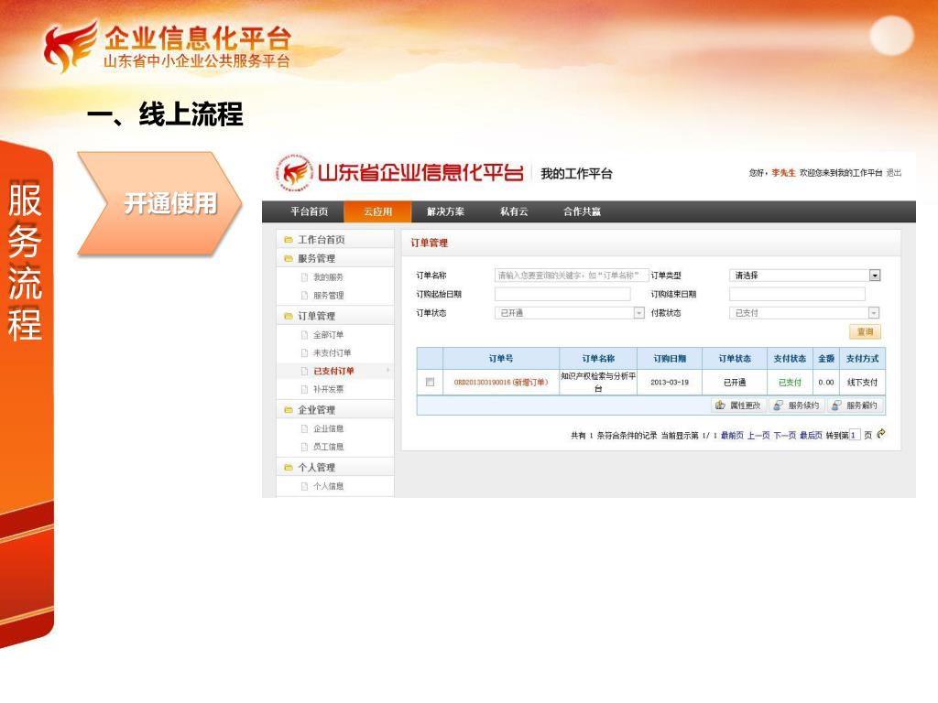Open the 合作共赢 nav tab
The width and height of the screenshot is (938, 703).
(x=582, y=211)
